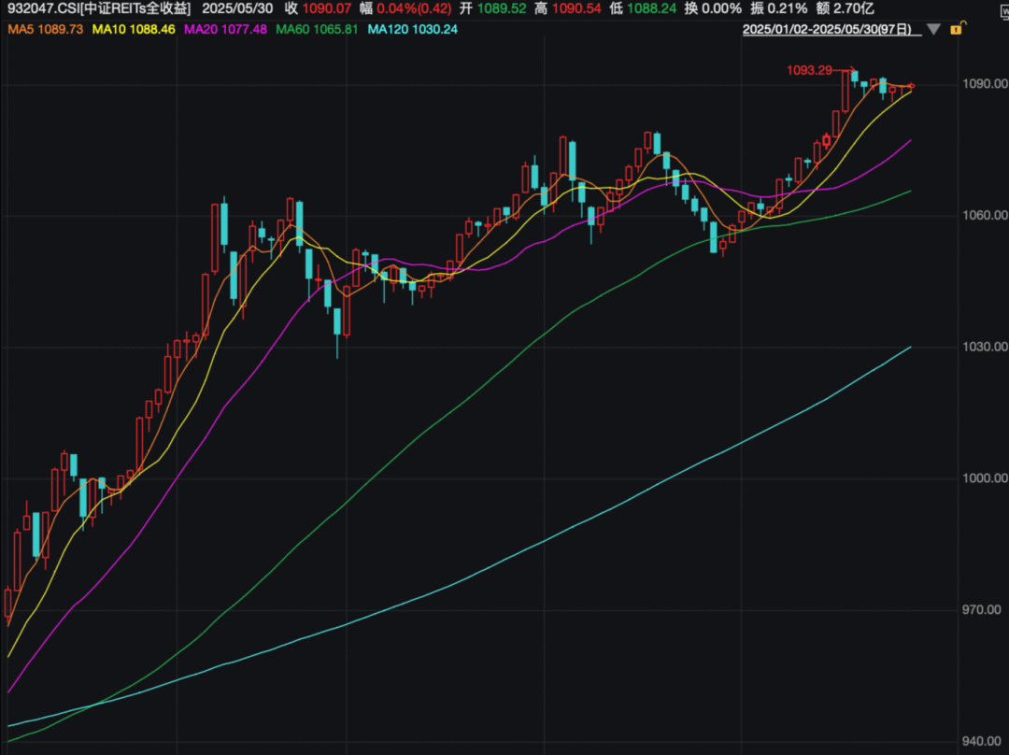The width and height of the screenshot is (1009, 755).
Task: Open the date range dropdown triangle
Action: click(x=931, y=30)
